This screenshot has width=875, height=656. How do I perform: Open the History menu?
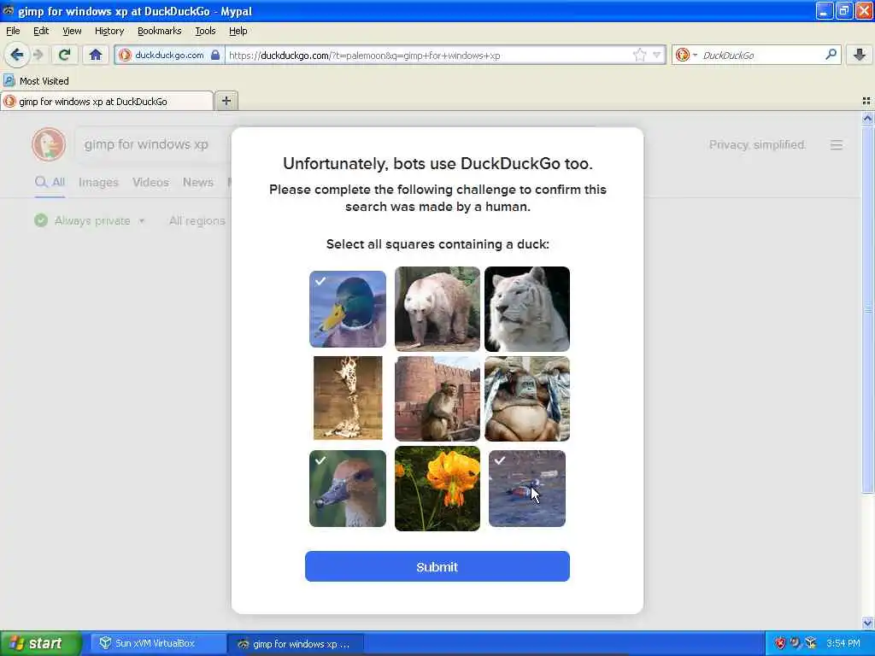pos(109,32)
